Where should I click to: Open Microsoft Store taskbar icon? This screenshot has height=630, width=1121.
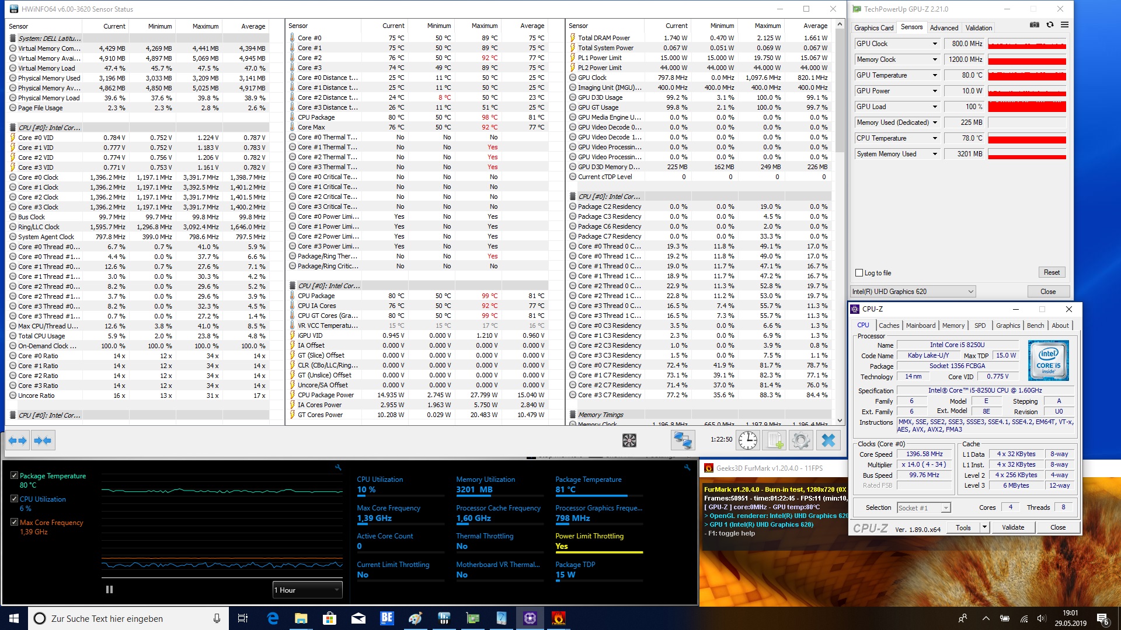(330, 618)
